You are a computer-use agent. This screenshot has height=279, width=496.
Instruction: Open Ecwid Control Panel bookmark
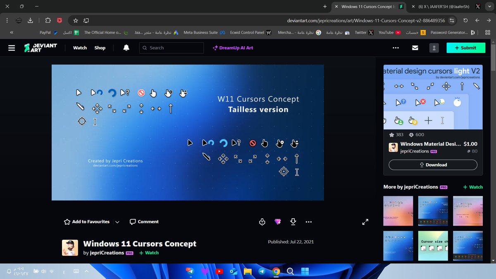click(250, 32)
